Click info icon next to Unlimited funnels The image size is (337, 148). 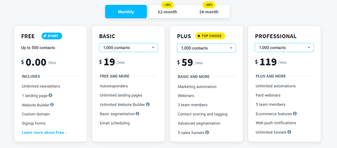pos(289,132)
